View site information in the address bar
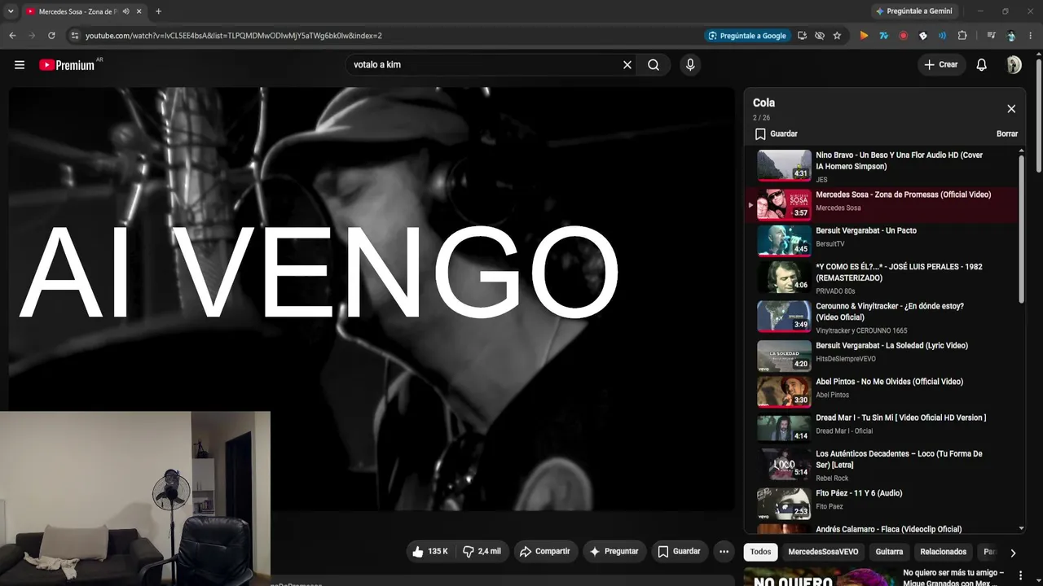 (75, 36)
